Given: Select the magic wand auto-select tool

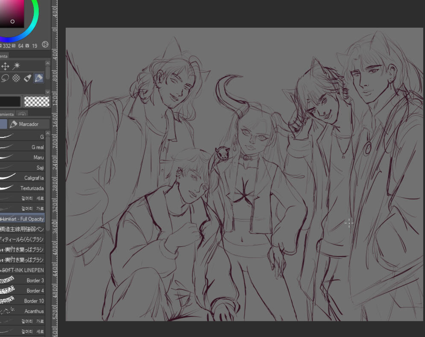Looking at the screenshot, I should tap(16, 66).
